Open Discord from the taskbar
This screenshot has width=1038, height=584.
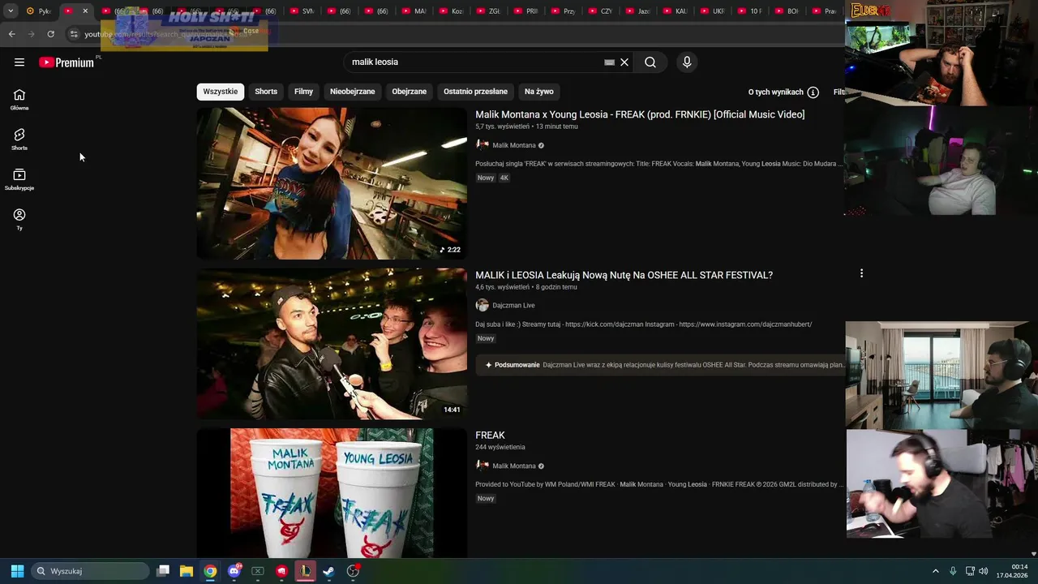234,571
